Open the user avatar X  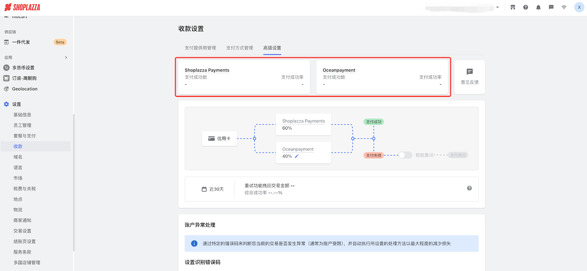(579, 7)
